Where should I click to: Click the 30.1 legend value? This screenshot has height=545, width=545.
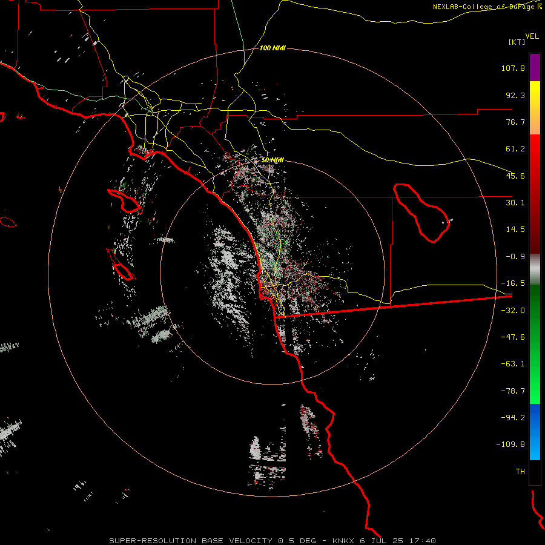point(515,203)
